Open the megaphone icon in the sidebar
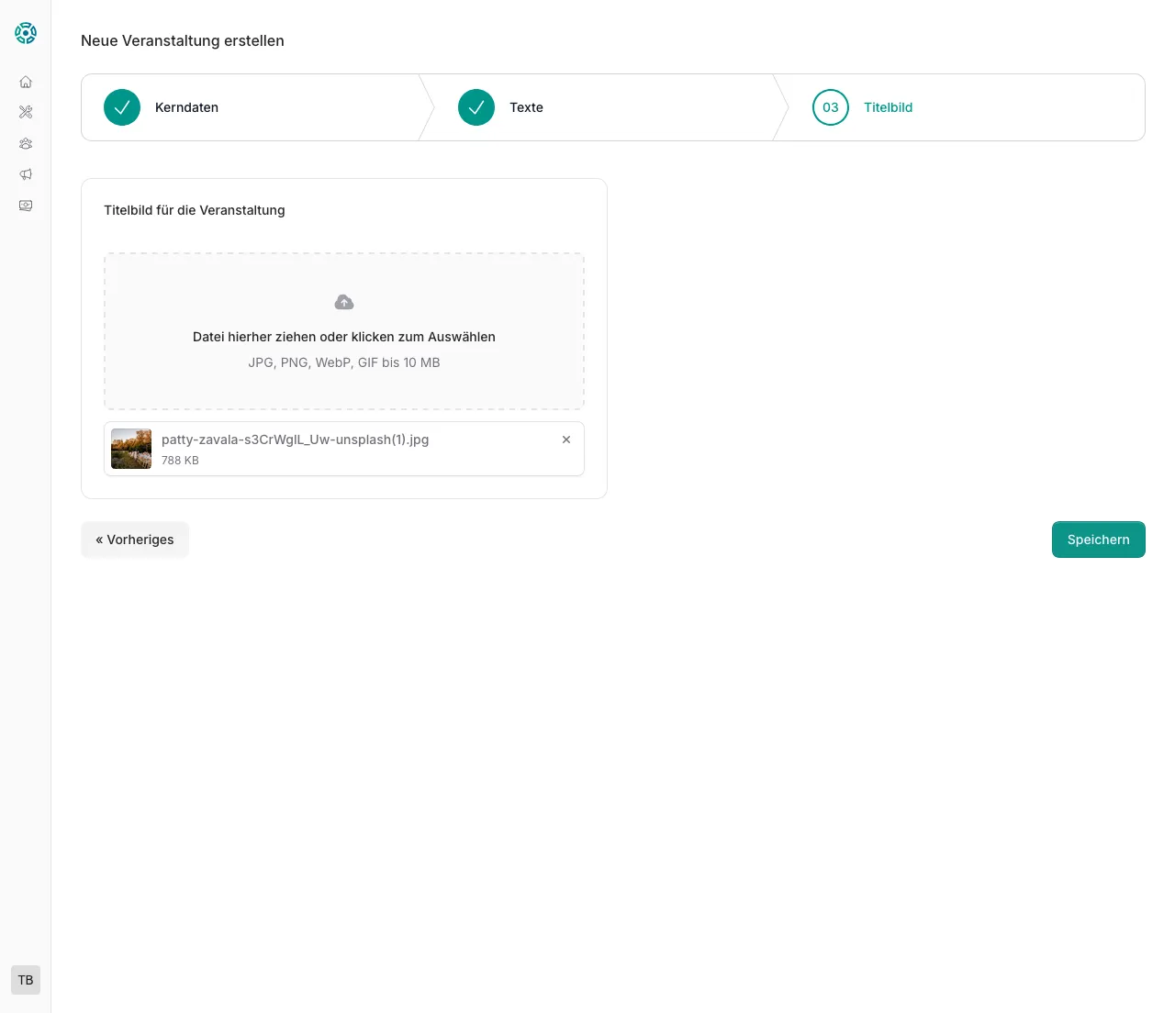 point(26,174)
